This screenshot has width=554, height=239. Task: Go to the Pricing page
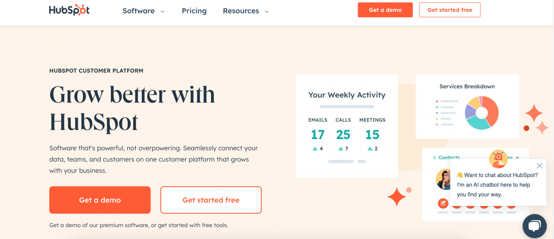pyautogui.click(x=194, y=11)
